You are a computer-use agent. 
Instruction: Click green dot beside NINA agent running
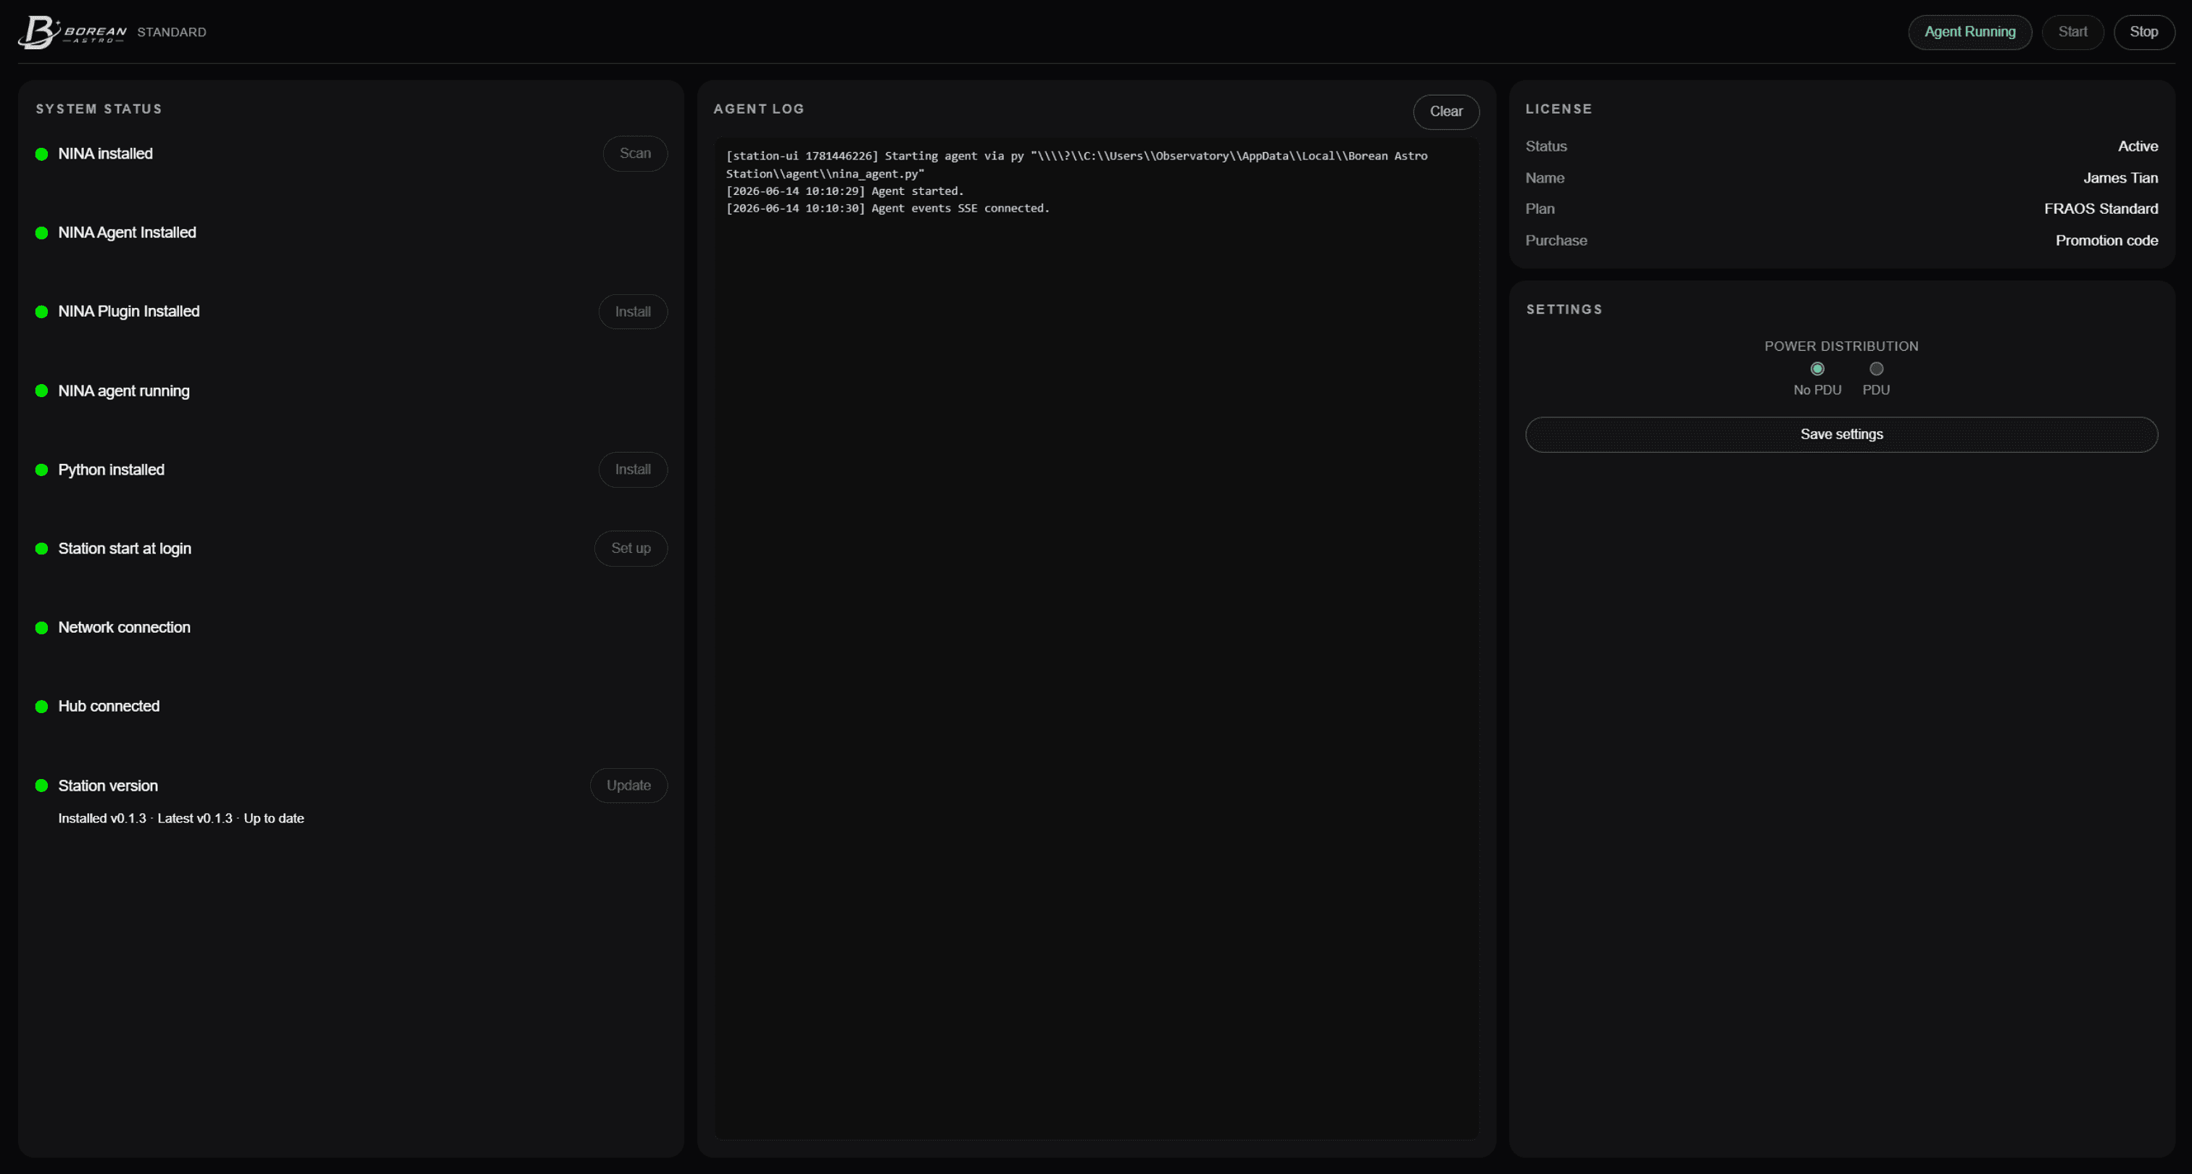pos(41,391)
